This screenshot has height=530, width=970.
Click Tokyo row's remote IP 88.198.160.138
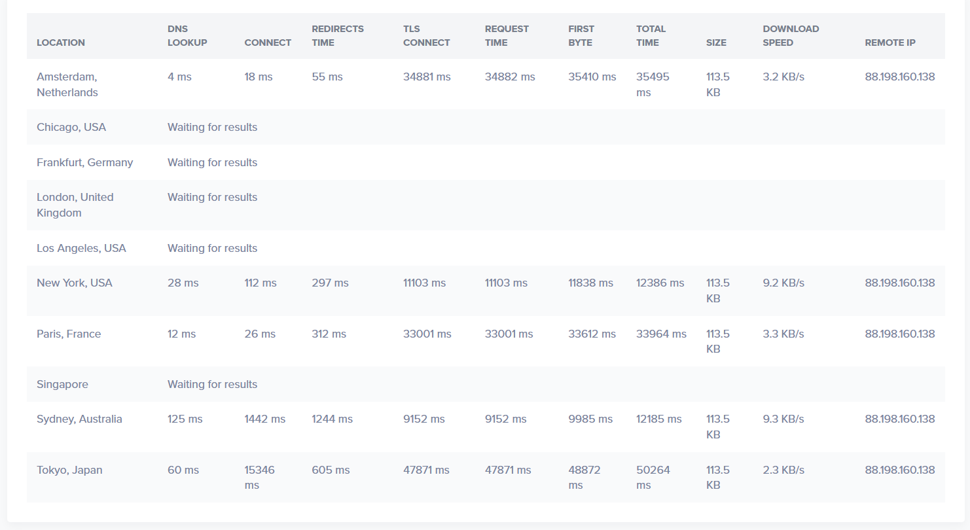pos(900,470)
